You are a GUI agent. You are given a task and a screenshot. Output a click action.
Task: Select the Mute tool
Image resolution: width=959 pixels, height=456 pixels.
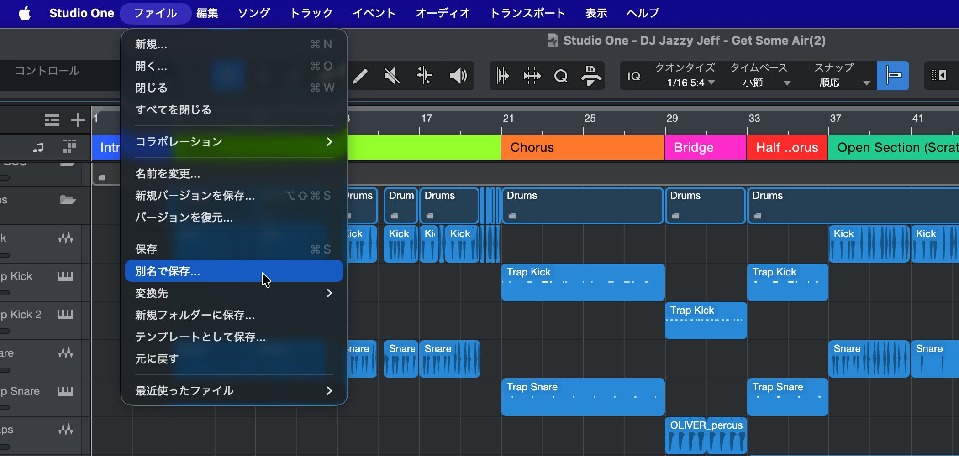[x=392, y=76]
